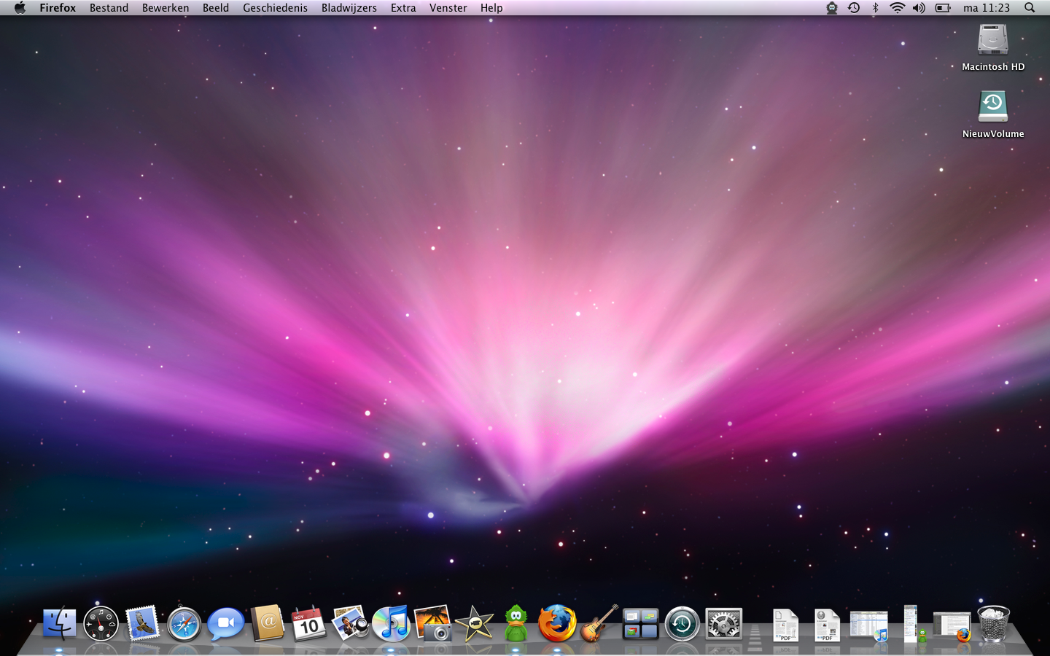This screenshot has width=1050, height=656.
Task: Open iTunes from the dock
Action: pos(392,624)
